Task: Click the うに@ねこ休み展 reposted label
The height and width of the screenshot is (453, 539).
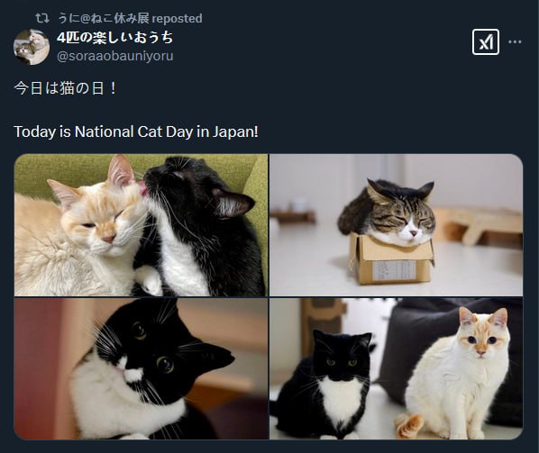Action: pos(131,18)
